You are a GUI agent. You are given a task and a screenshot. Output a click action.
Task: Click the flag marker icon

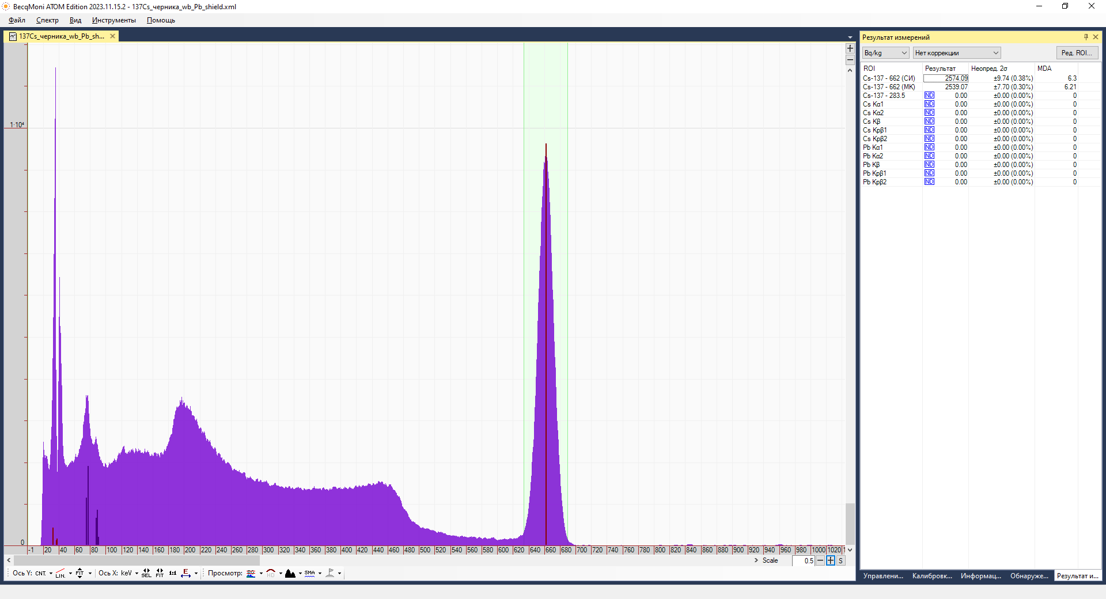[330, 573]
